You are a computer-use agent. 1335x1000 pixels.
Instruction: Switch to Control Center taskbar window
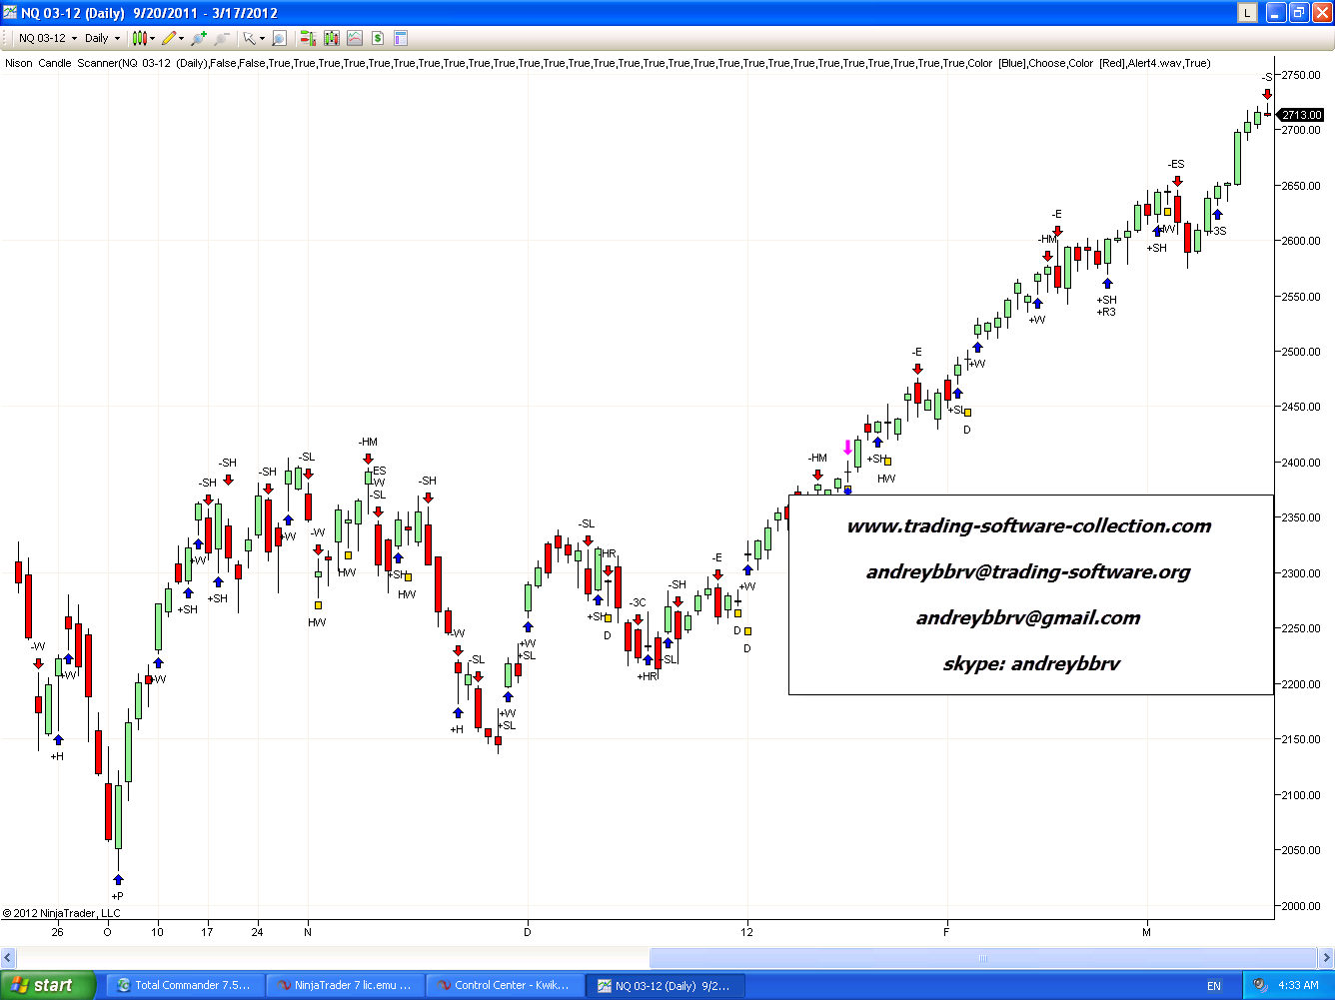[x=503, y=985]
